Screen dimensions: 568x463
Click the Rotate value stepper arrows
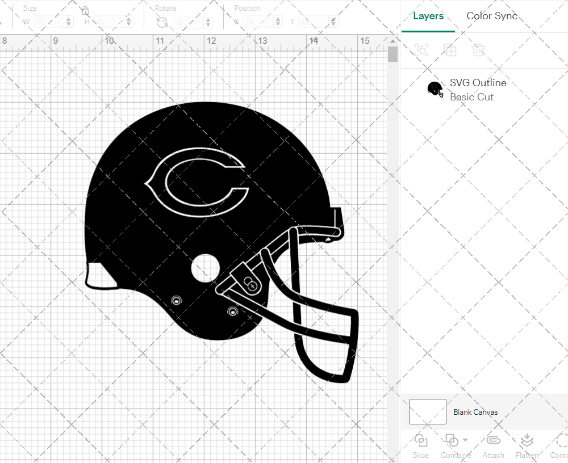207,21
